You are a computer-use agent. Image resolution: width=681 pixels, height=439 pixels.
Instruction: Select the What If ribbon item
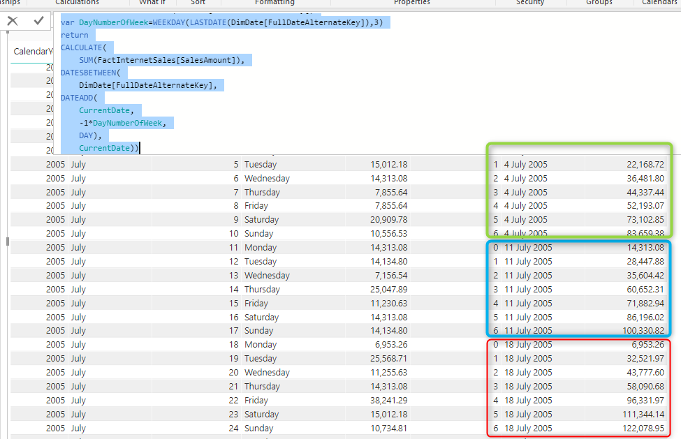click(x=152, y=3)
